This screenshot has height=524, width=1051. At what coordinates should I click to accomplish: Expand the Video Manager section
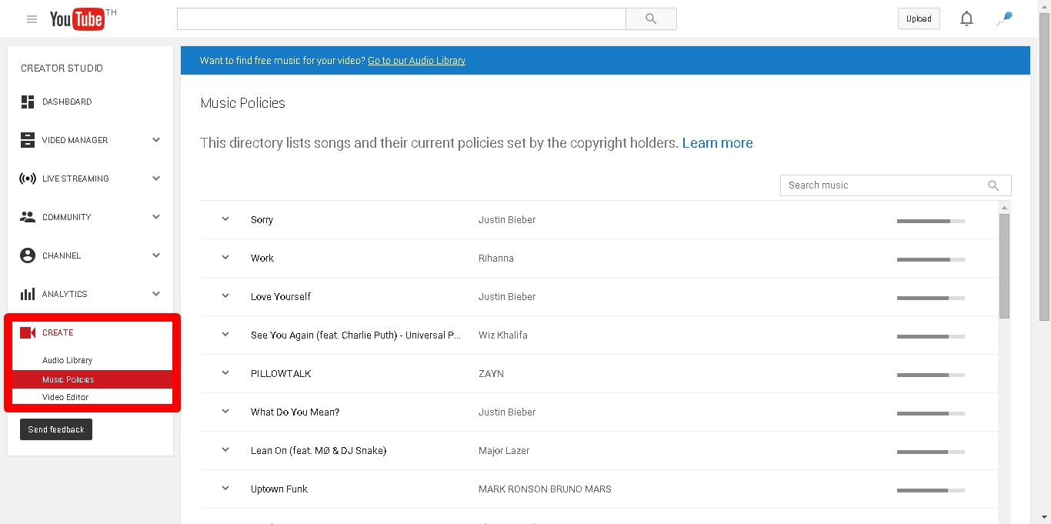(x=156, y=140)
